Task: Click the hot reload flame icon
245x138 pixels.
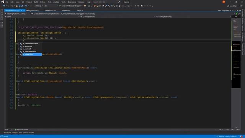Action: pyautogui.click(x=95, y=6)
